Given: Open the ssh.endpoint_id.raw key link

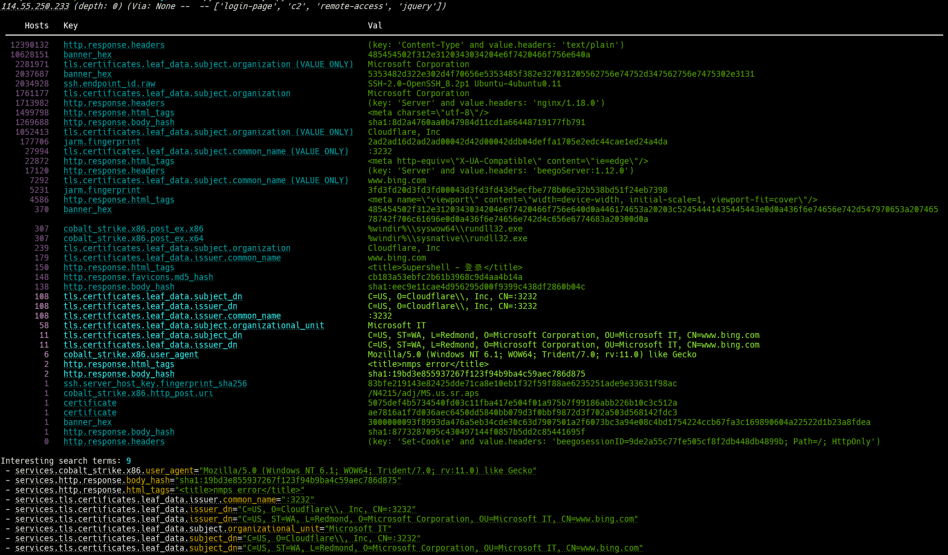Looking at the screenshot, I should coord(109,84).
